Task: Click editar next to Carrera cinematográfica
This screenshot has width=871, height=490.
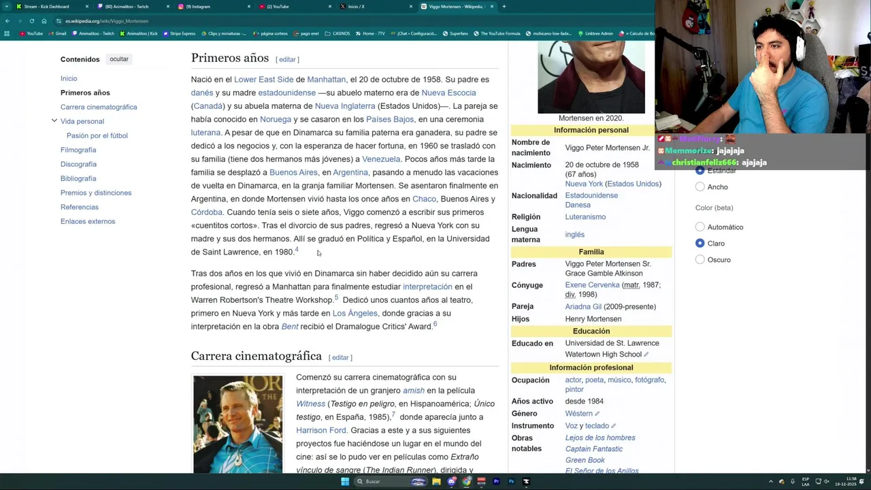Action: (x=340, y=358)
